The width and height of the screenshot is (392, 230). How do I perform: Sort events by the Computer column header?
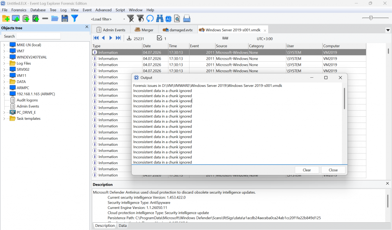click(x=344, y=46)
